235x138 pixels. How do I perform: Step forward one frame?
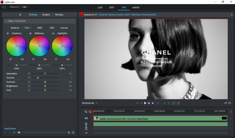pyautogui.click(x=149, y=103)
